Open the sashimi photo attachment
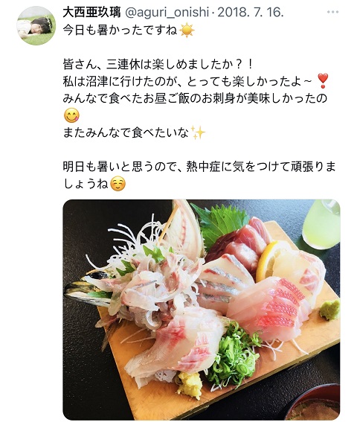The height and width of the screenshot is (422, 357). (202, 310)
